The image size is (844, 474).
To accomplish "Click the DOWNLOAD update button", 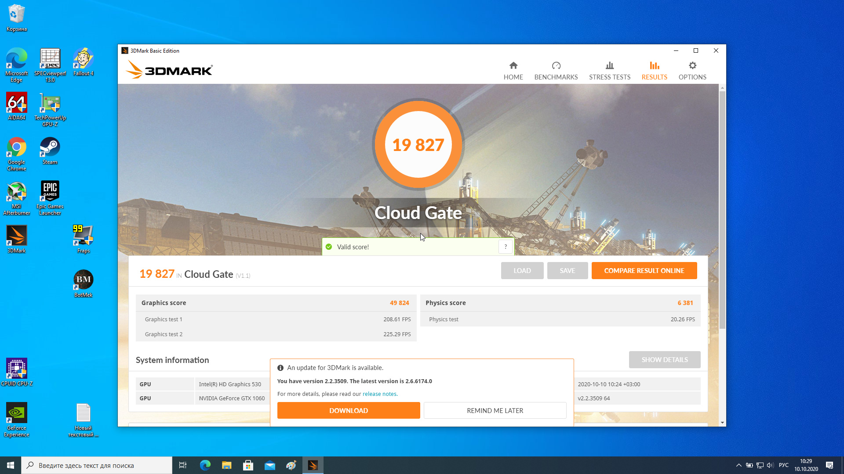I will [x=349, y=410].
